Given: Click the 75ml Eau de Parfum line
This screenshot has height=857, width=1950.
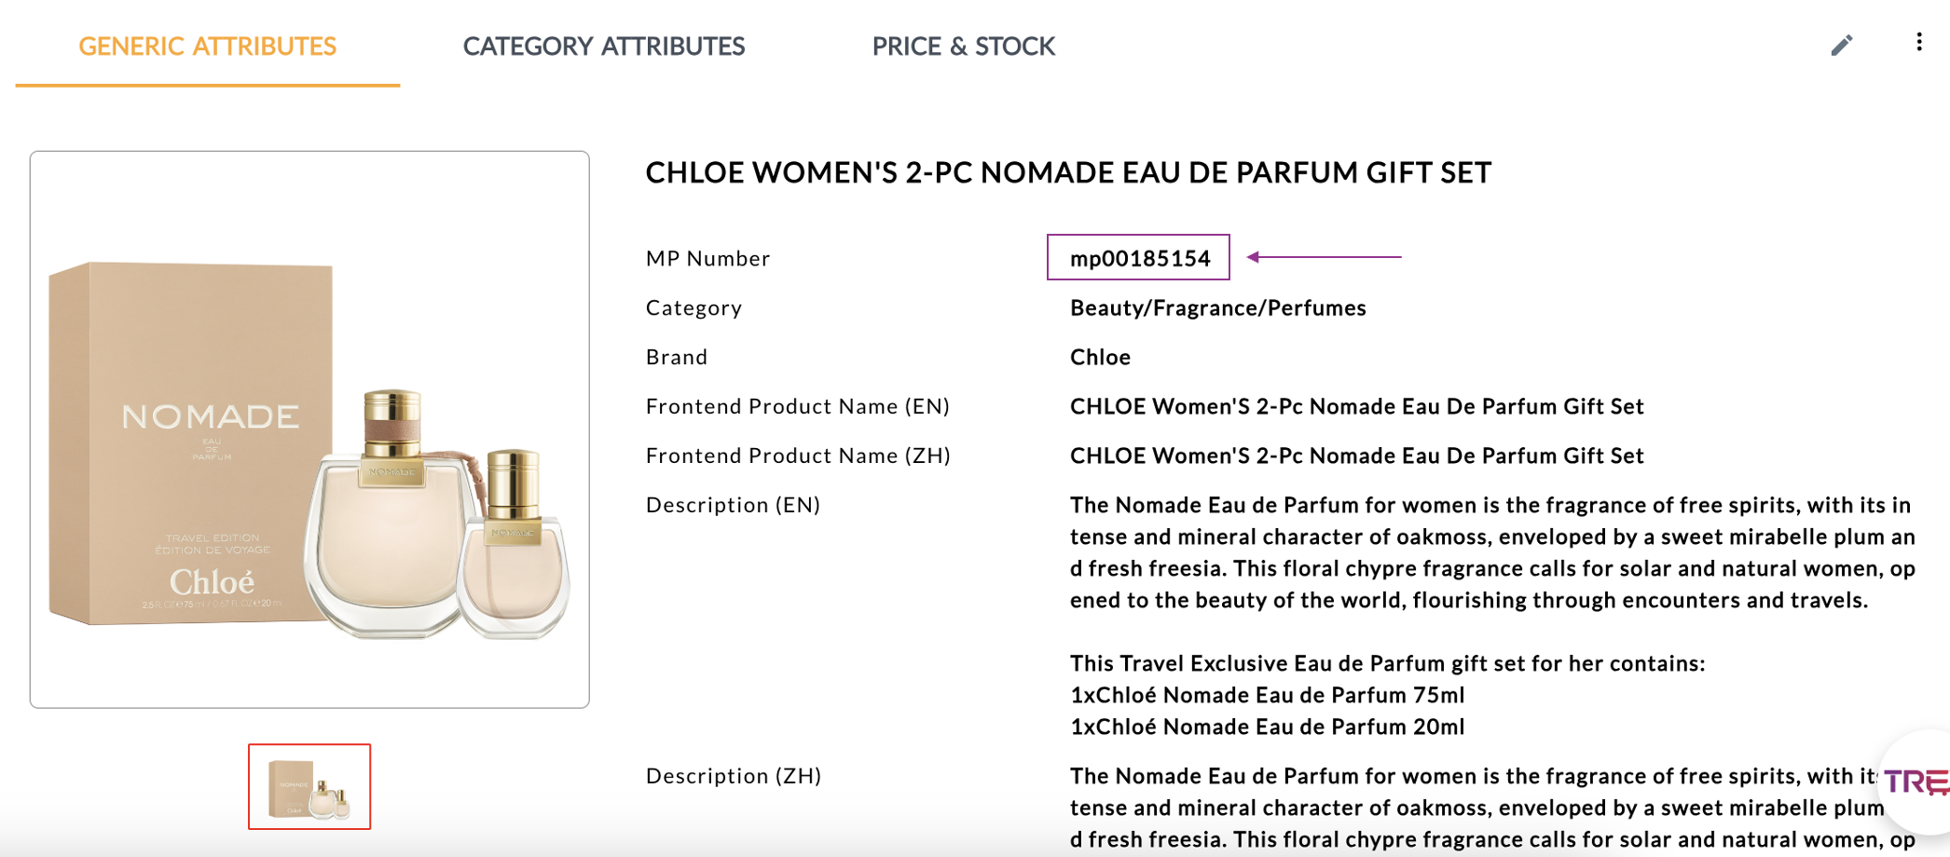Looking at the screenshot, I should point(1267,696).
